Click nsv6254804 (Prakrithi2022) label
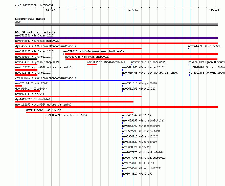The image size is (225, 186). [x=142, y=168]
